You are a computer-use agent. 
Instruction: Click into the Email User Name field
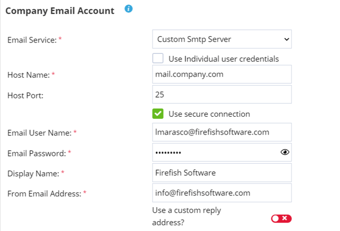(222, 132)
